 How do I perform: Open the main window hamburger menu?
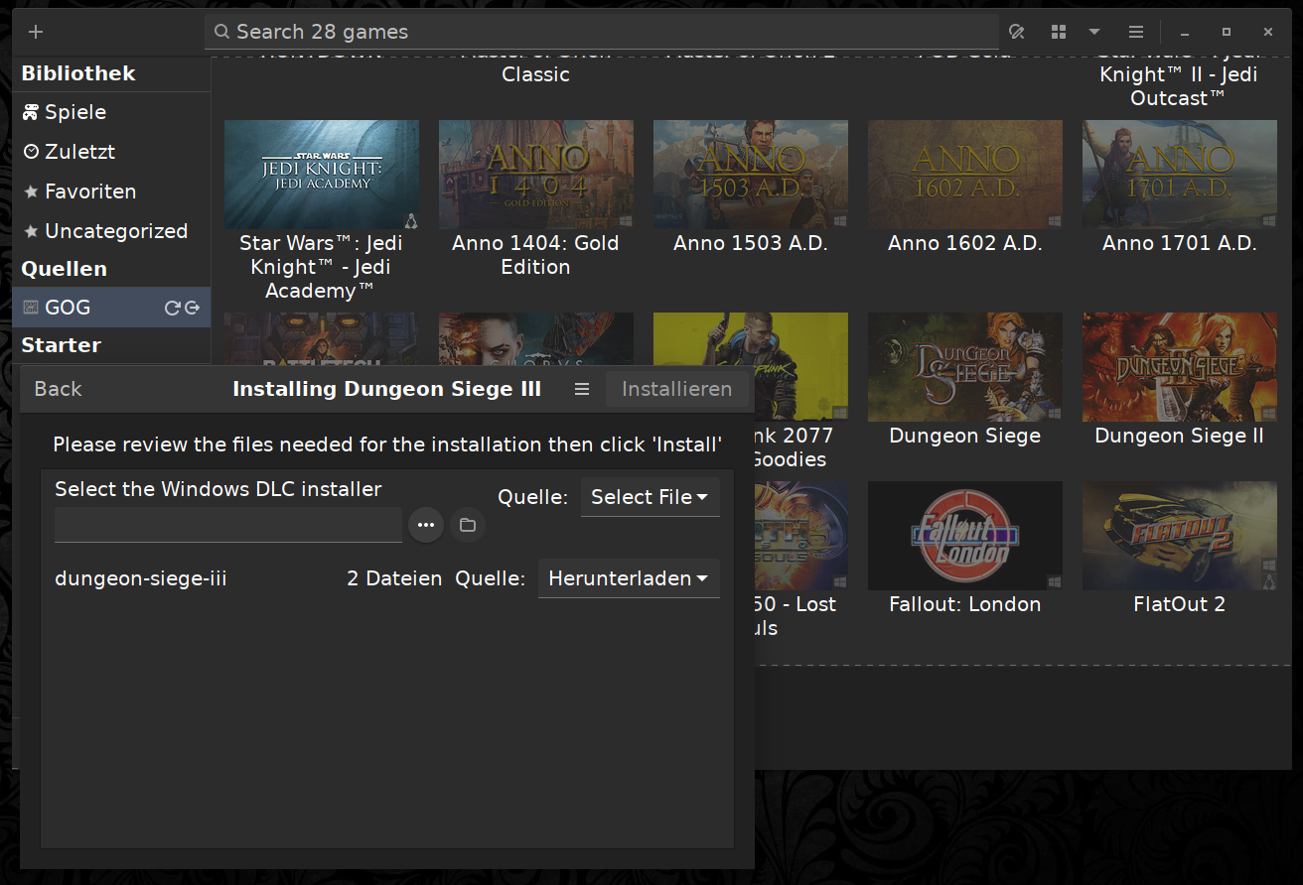point(1136,32)
